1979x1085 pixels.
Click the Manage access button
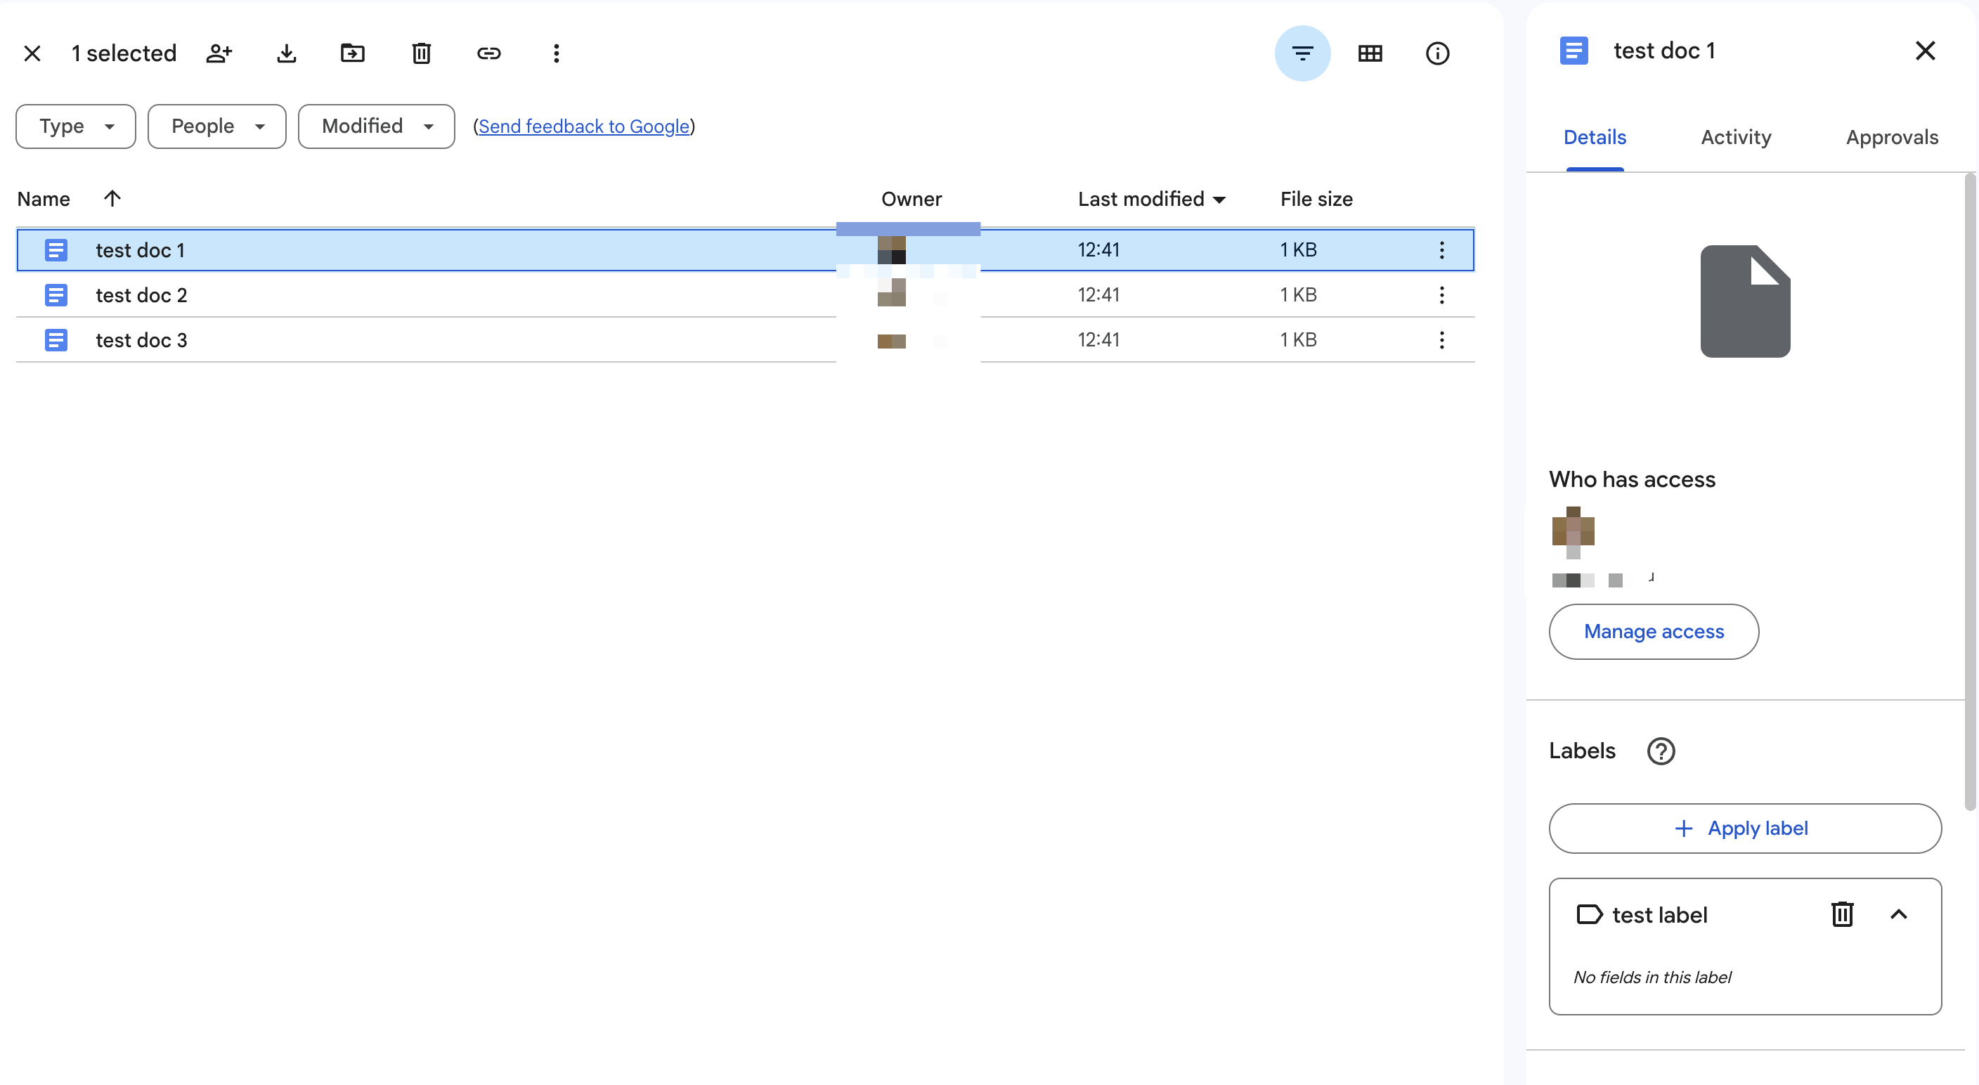pos(1653,632)
